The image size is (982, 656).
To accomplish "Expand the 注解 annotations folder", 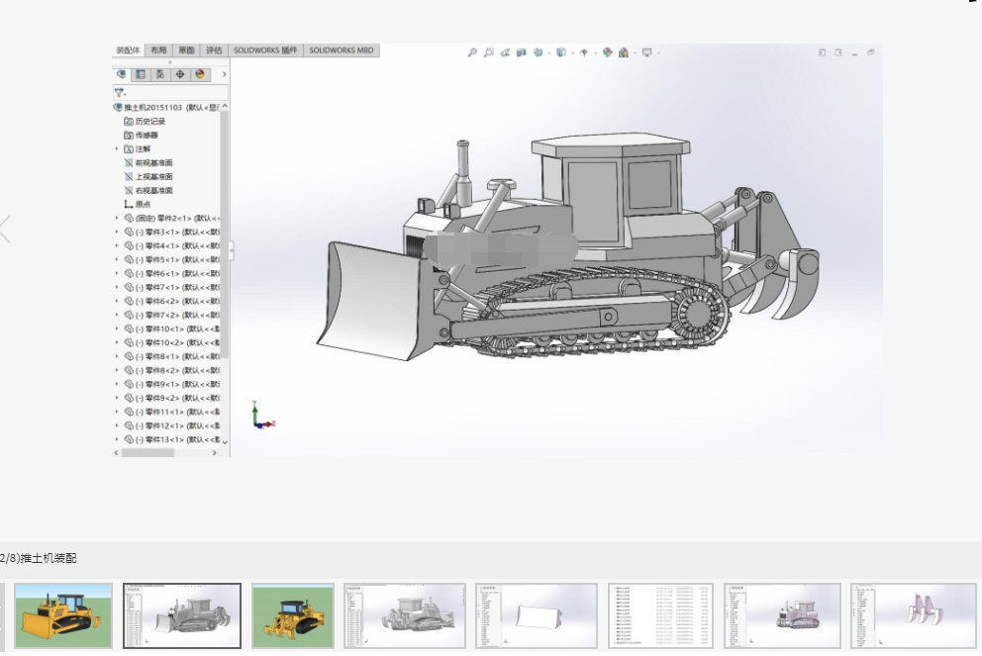I will pos(117,149).
